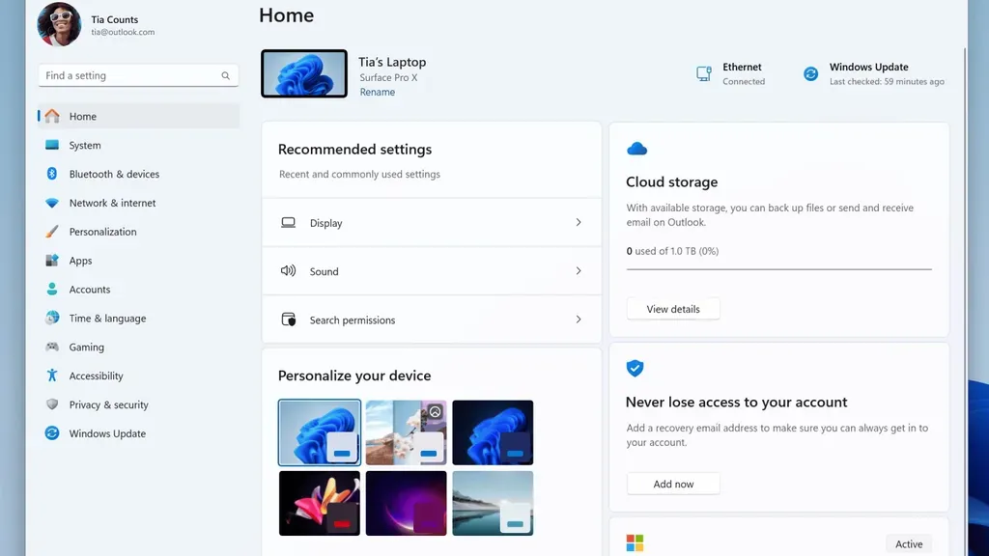Click View details button
The image size is (989, 556).
tap(673, 309)
